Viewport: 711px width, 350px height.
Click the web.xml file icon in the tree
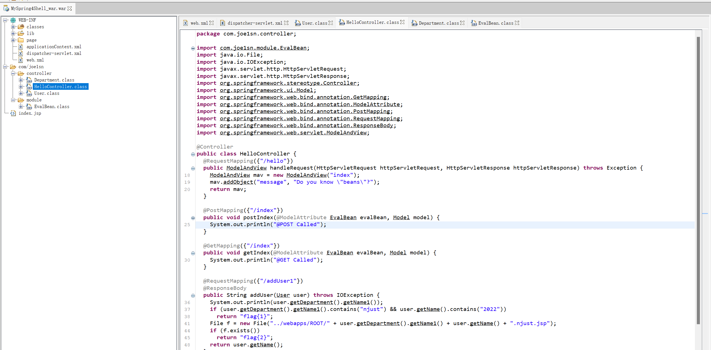pos(21,60)
